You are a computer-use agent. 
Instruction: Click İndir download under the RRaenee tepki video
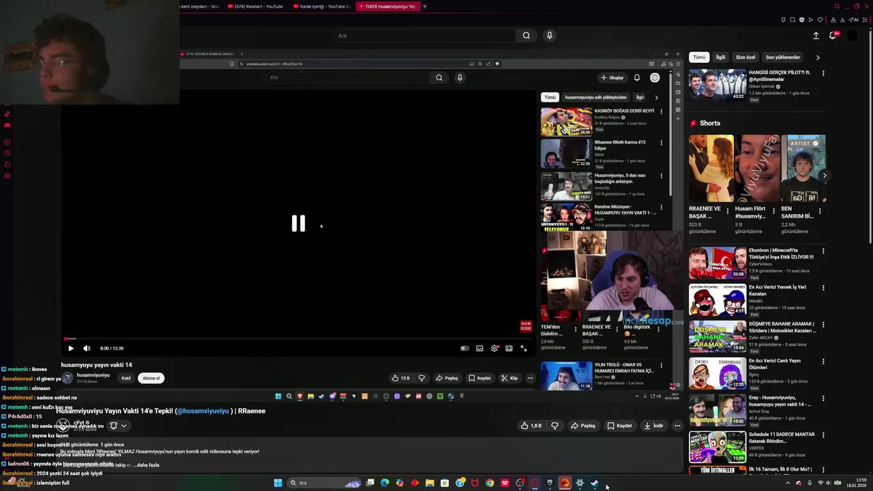coord(653,426)
